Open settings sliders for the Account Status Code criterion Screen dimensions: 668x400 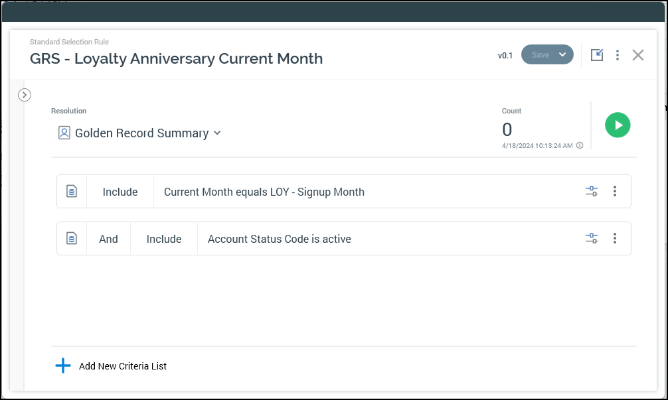click(x=591, y=239)
